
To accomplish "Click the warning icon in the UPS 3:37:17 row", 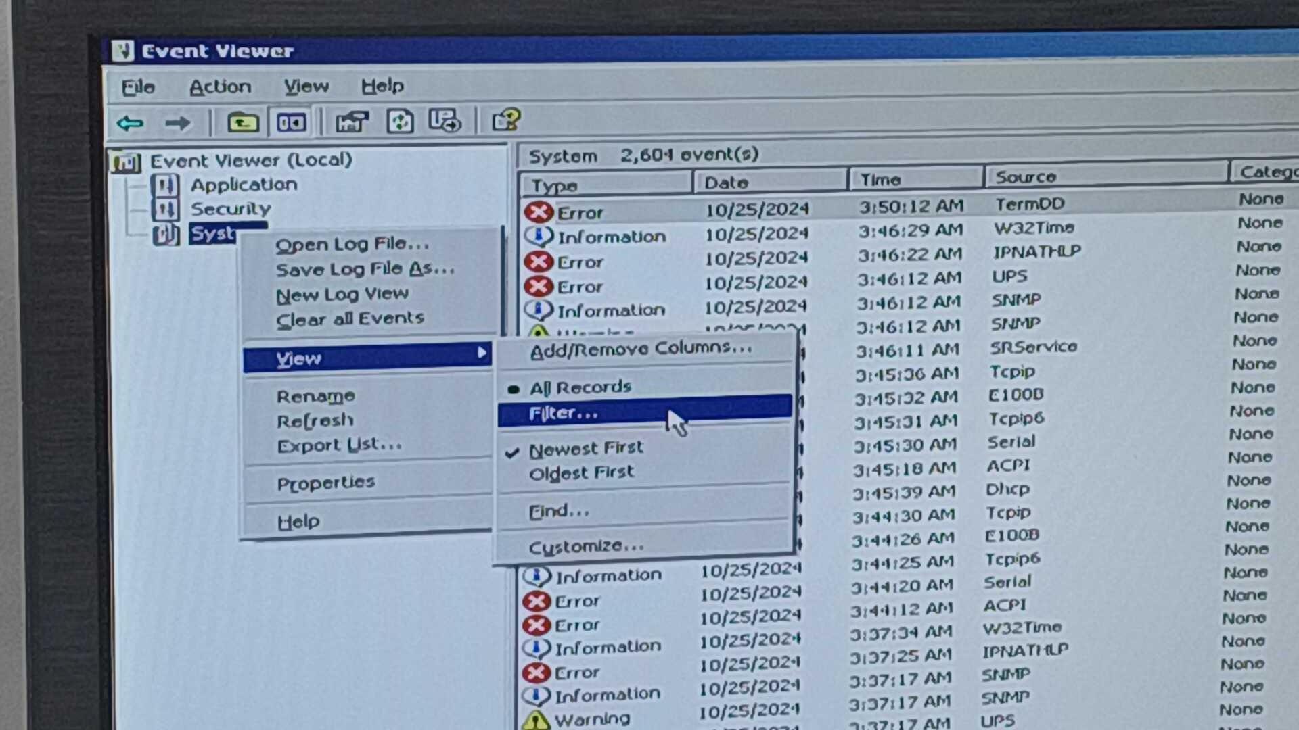I will (536, 720).
